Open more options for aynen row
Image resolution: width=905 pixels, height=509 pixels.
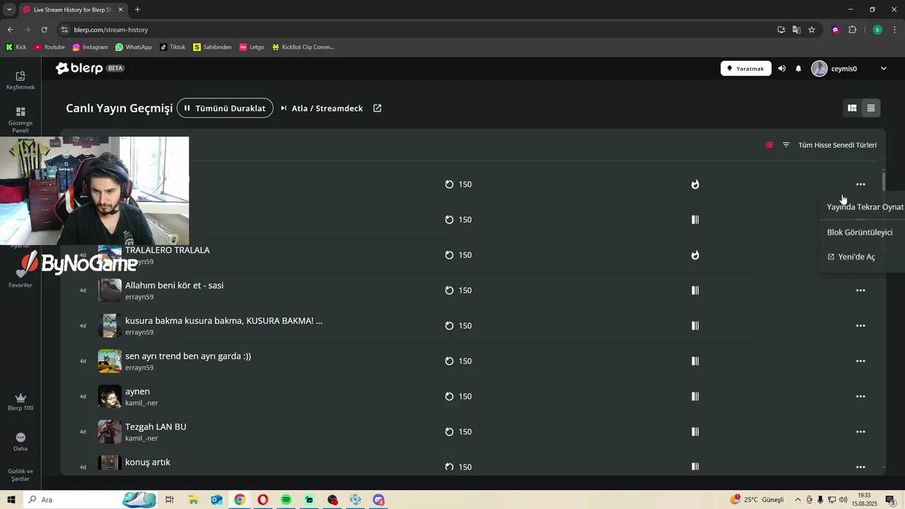(x=860, y=397)
